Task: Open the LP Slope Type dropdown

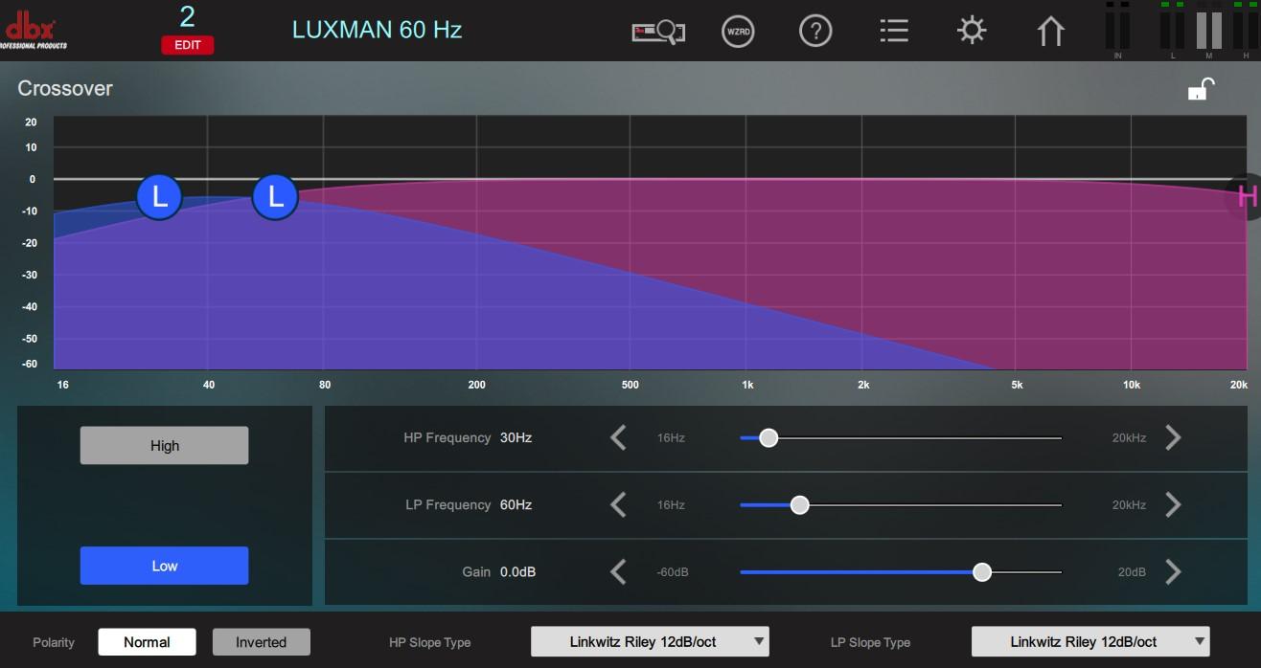Action: click(1090, 642)
